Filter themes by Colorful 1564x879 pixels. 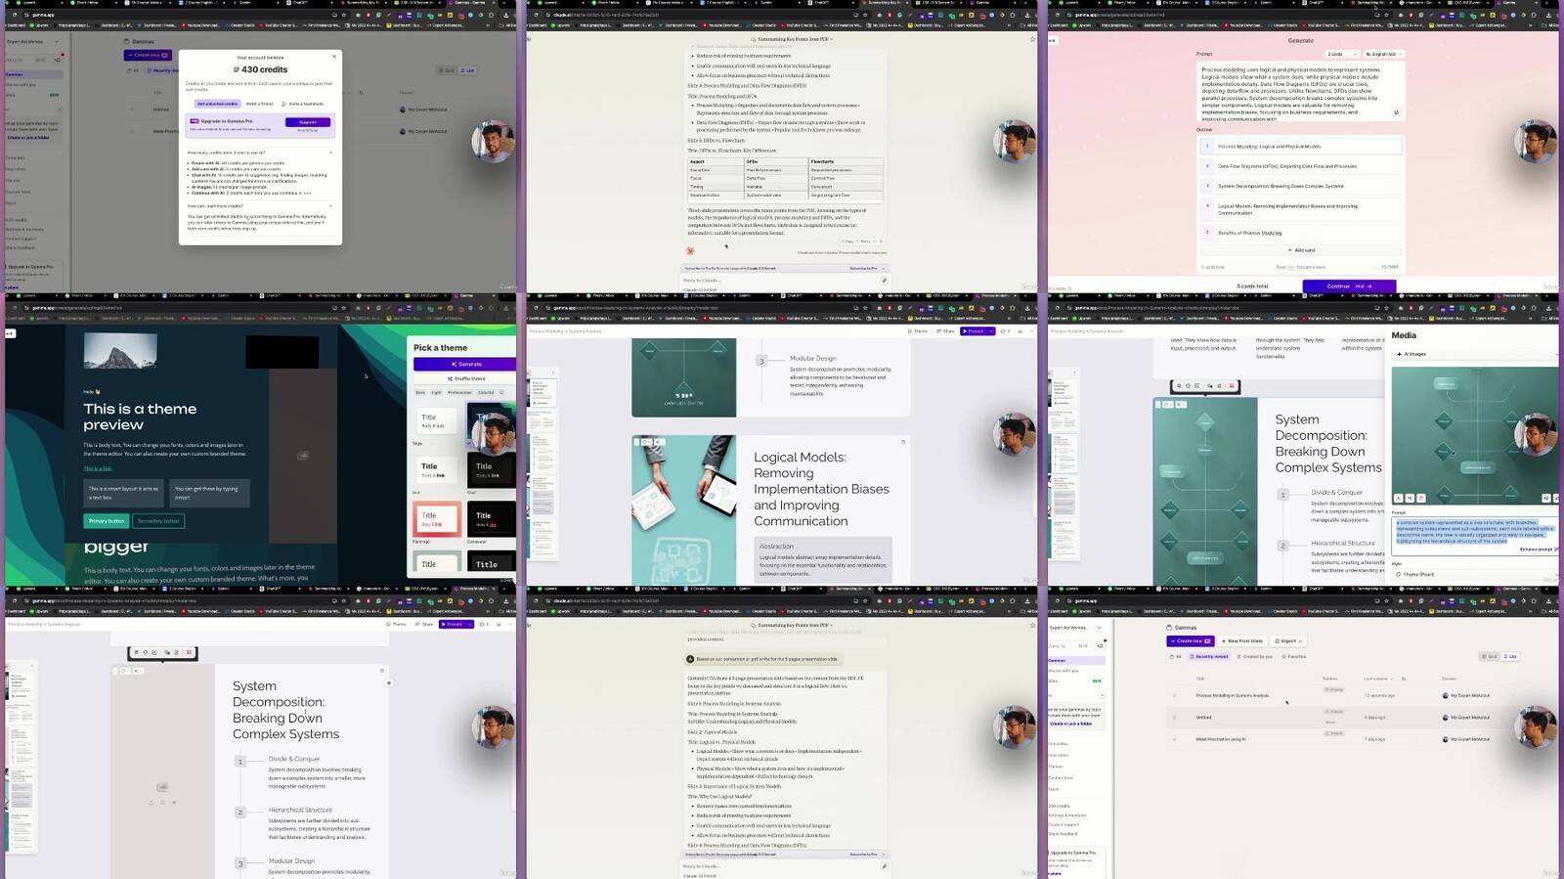[486, 392]
